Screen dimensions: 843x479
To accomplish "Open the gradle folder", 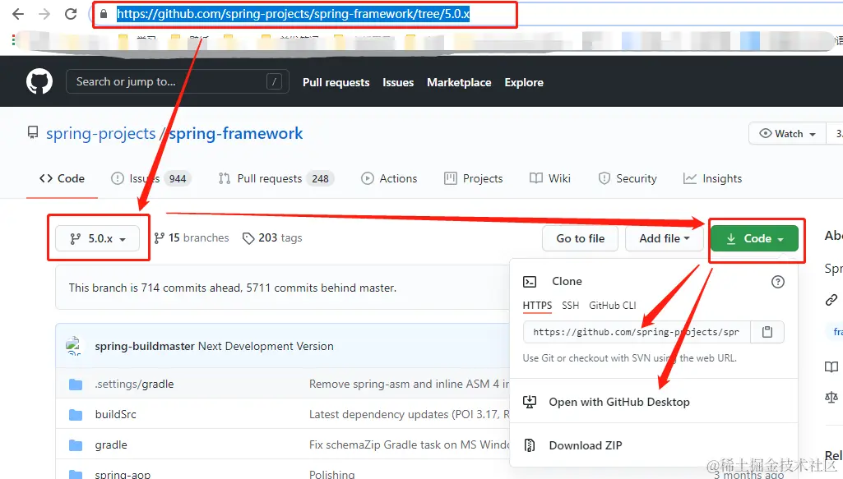I will 111,444.
